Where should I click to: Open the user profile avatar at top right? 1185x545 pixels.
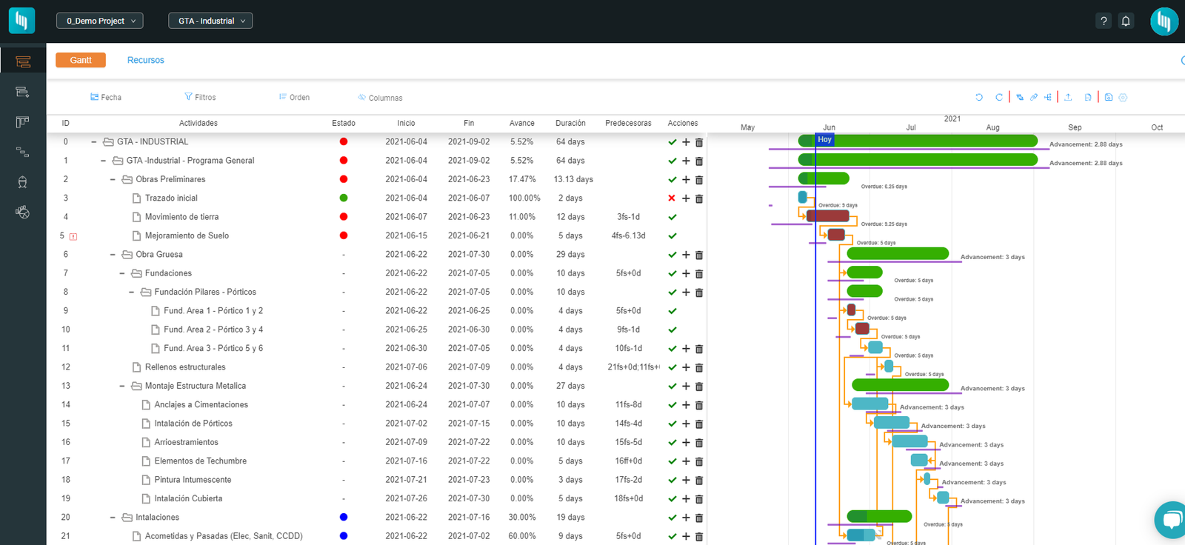[x=1164, y=21]
